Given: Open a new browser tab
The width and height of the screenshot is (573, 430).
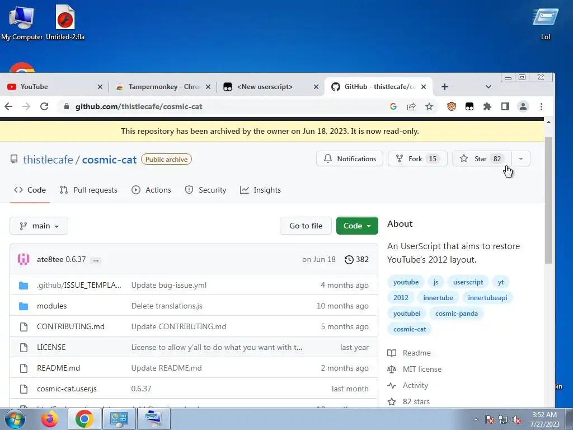Looking at the screenshot, I should (445, 87).
